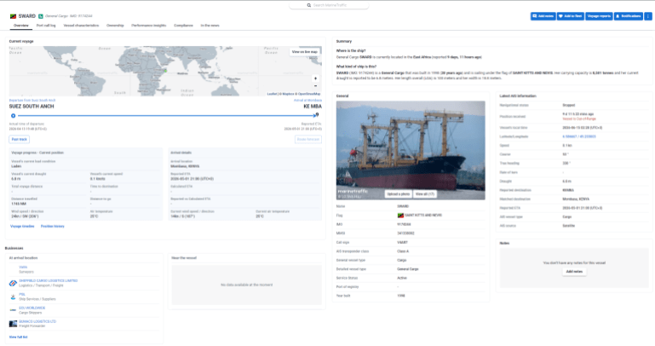Image resolution: width=655 pixels, height=346 pixels.
Task: Open the Position history link
Action: (x=53, y=227)
